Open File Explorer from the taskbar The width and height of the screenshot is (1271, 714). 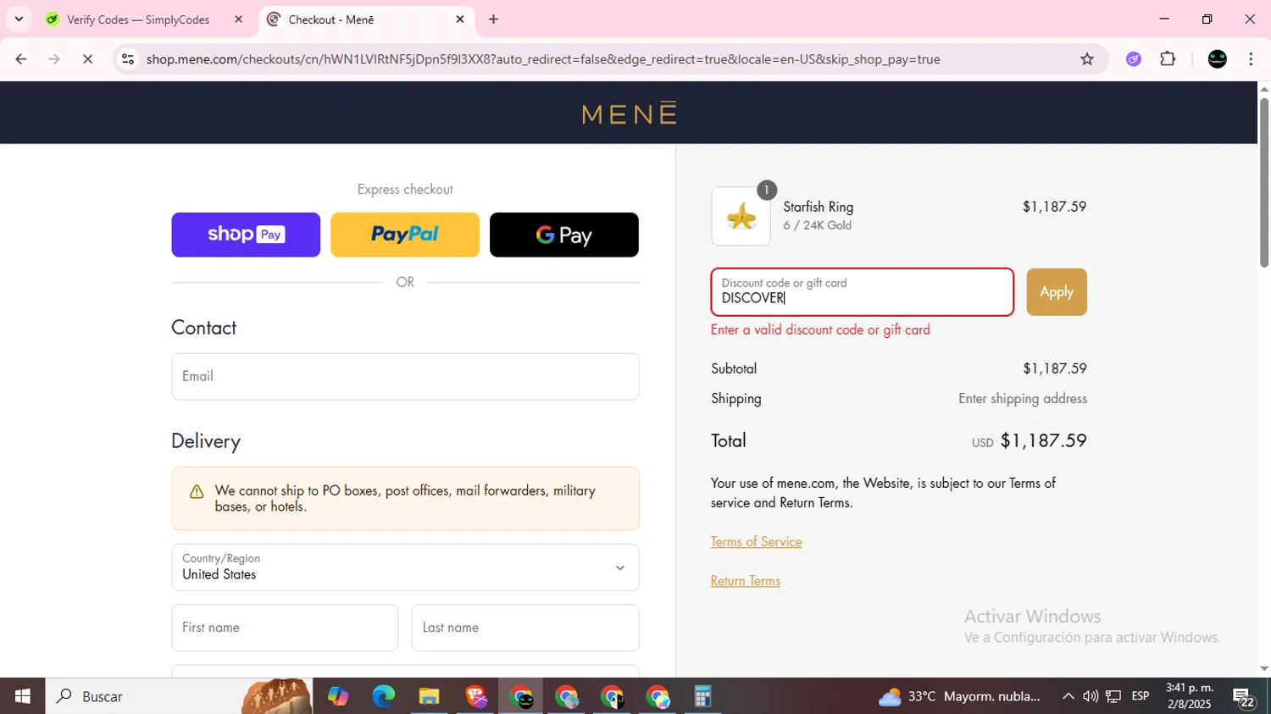(429, 696)
